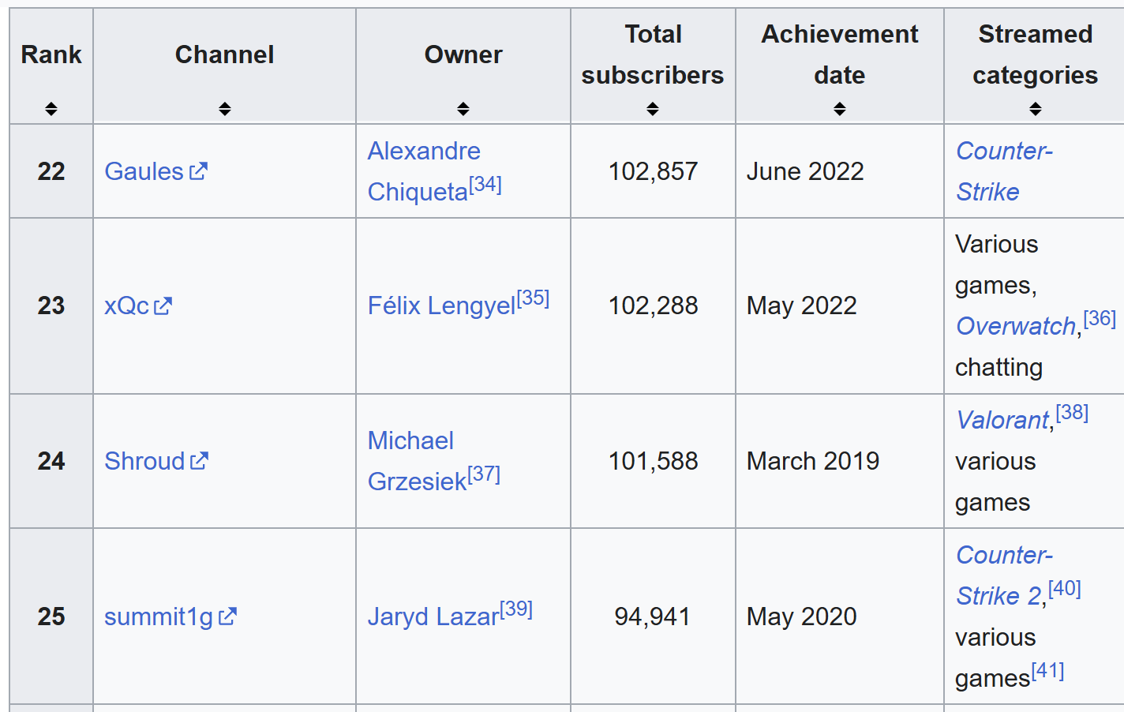The width and height of the screenshot is (1124, 712).
Task: Open xQc external channel link
Action: (138, 305)
